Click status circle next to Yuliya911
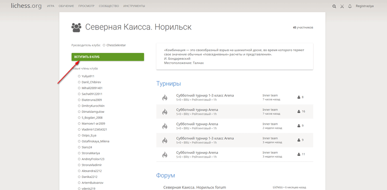387x190 pixels. point(79,76)
